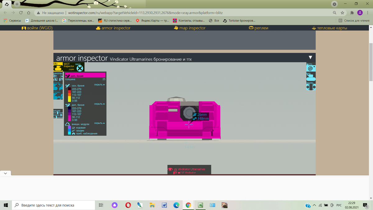Open the тепловые карты nav tab
This screenshot has width=373, height=210.
coord(329,28)
